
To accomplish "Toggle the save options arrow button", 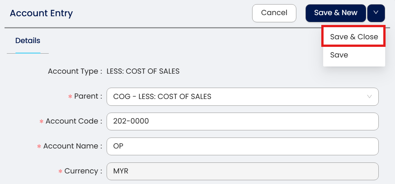I will [x=376, y=13].
